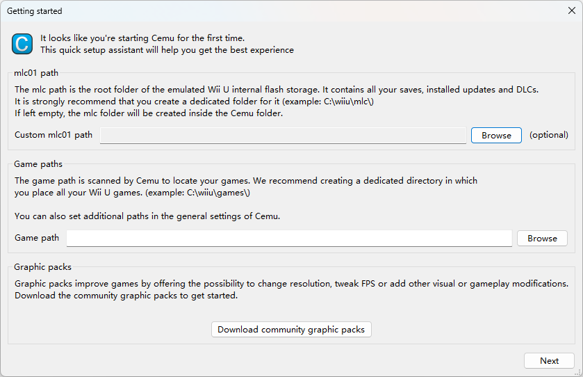583x377 pixels.
Task: Proceed with the Next button
Action: coord(549,360)
